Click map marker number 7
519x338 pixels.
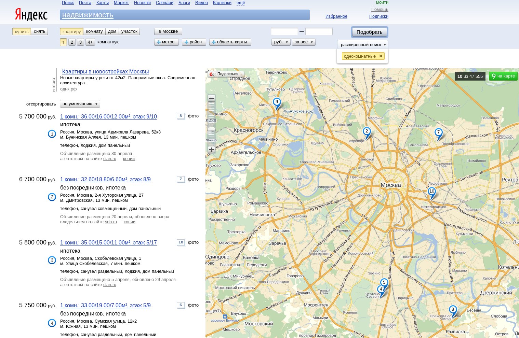tap(438, 133)
